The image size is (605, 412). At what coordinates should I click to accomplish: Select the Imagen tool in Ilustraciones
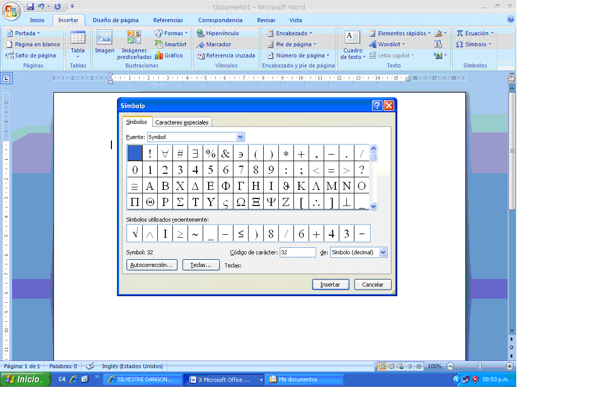[104, 44]
